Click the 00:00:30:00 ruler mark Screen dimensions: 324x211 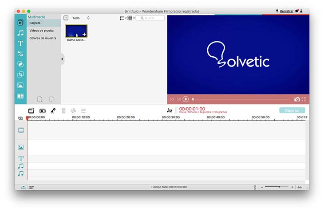click(171, 117)
